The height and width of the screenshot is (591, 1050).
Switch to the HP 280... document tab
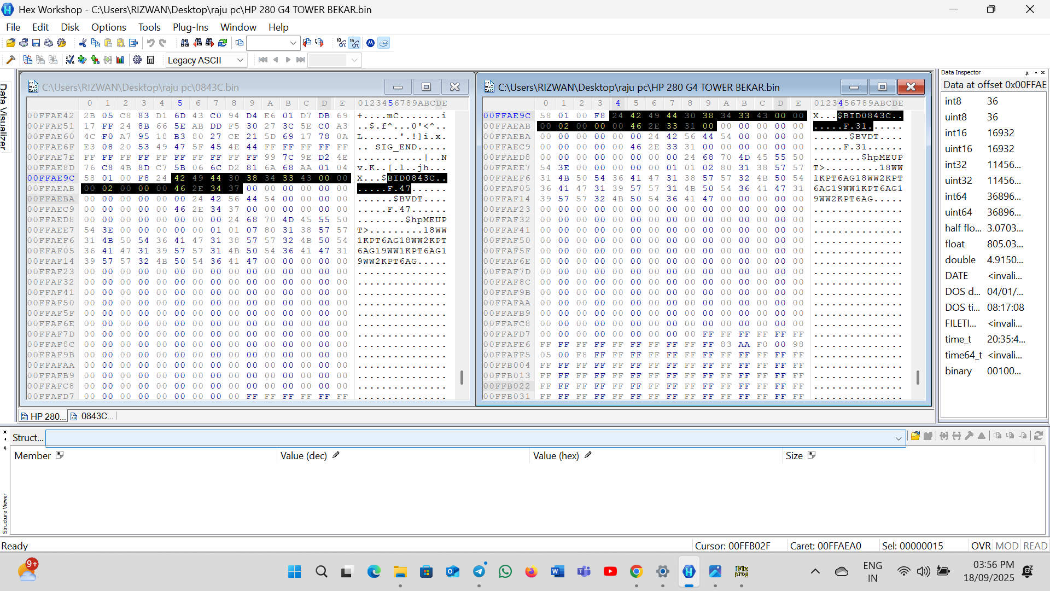43,416
